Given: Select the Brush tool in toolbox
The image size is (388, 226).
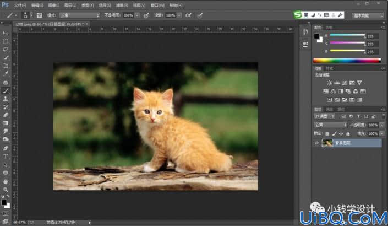Looking at the screenshot, I should click(6, 91).
